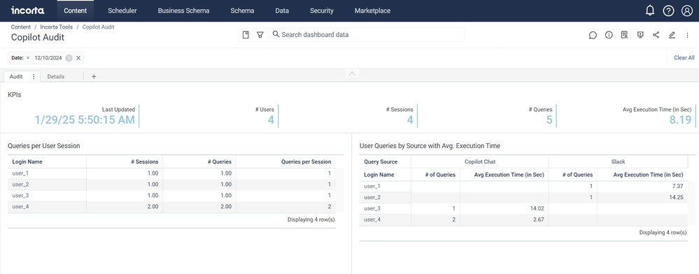Open the Marketplace menu

point(372,10)
